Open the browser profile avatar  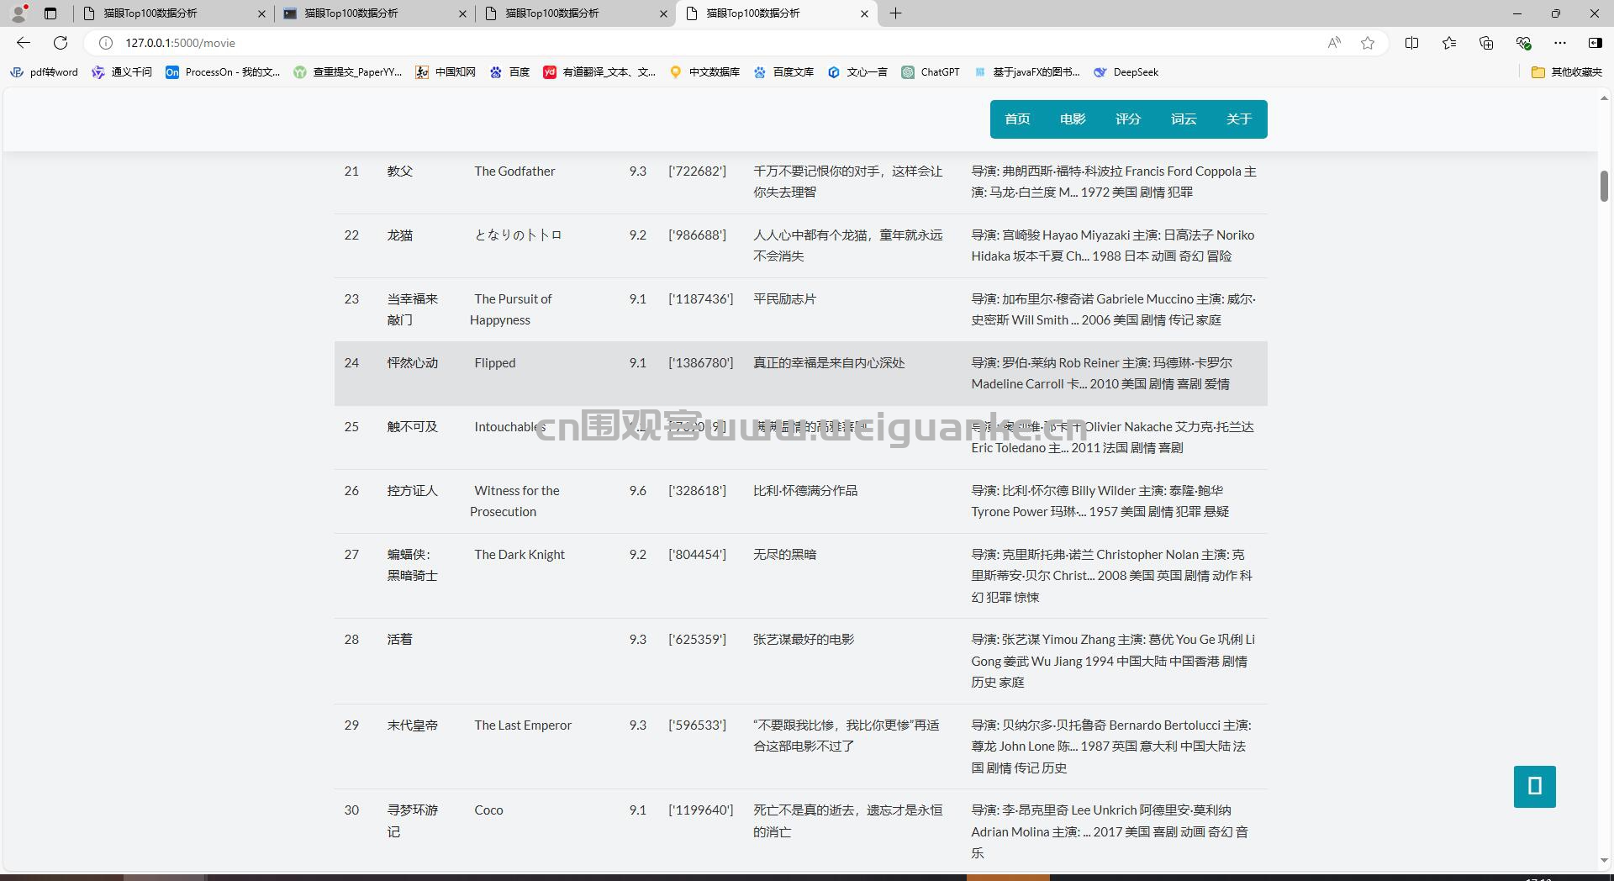pos(18,13)
